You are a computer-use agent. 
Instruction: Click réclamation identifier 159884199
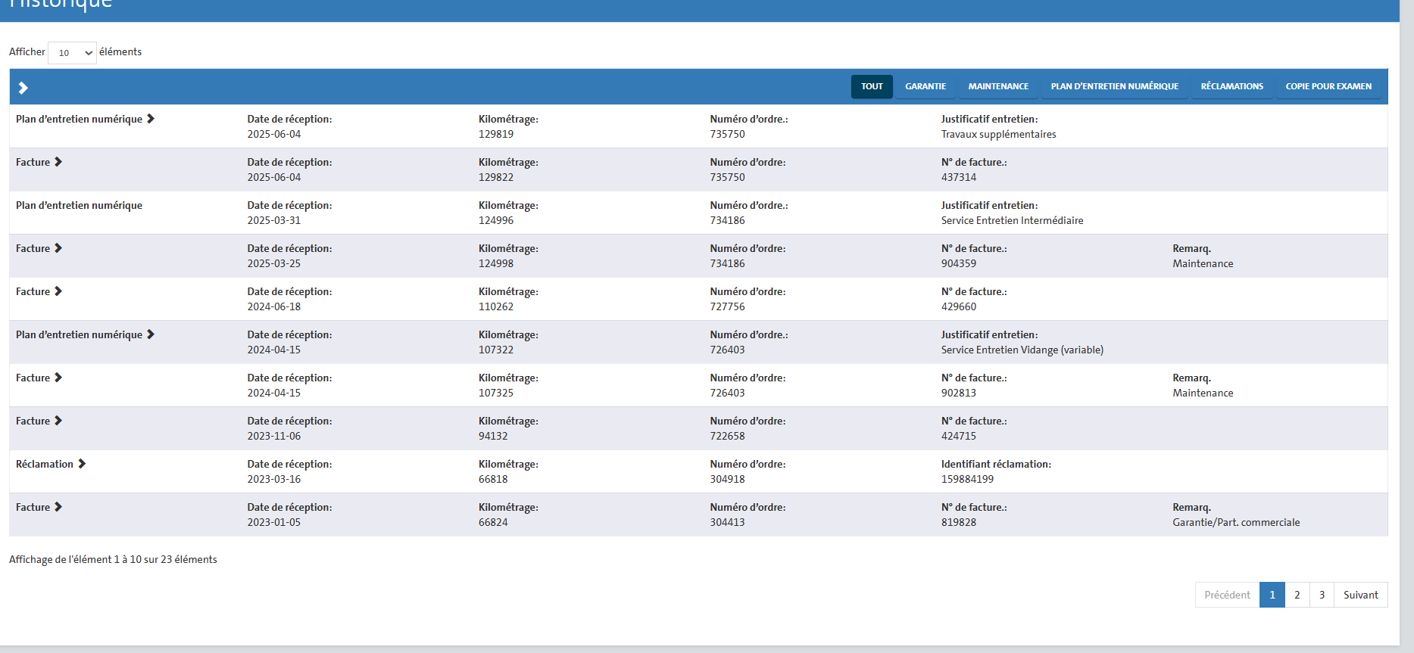(x=967, y=479)
